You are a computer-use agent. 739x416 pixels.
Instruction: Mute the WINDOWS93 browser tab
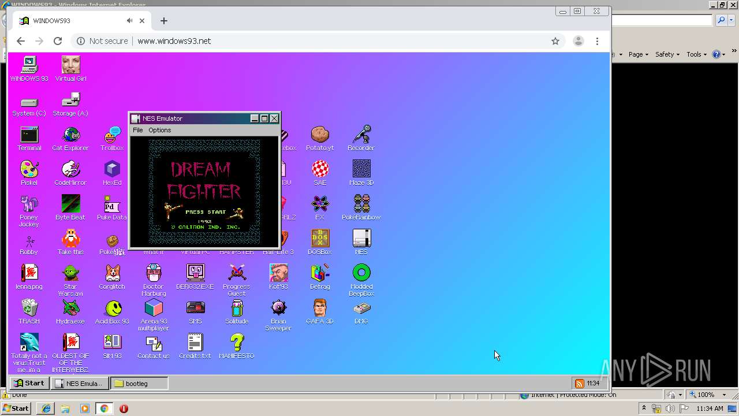(130, 21)
